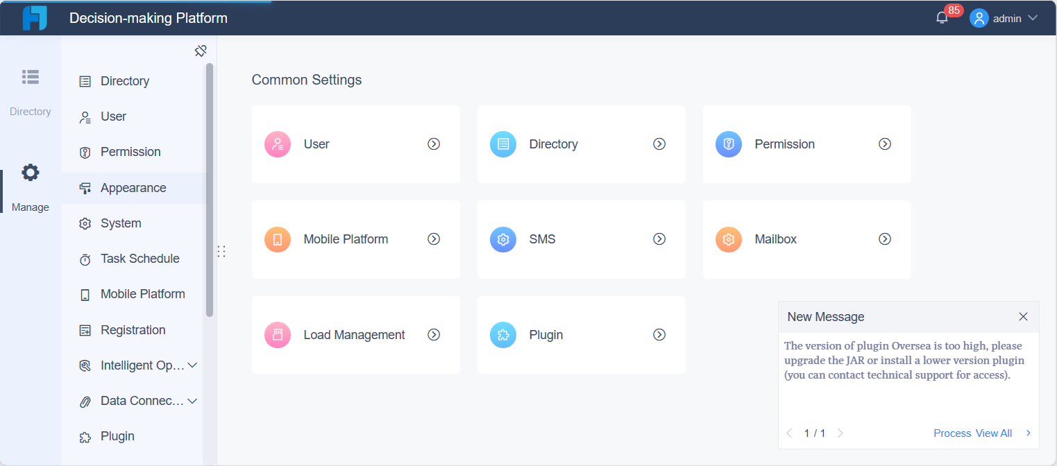Click the Directory card icon
This screenshot has width=1057, height=466.
[503, 144]
